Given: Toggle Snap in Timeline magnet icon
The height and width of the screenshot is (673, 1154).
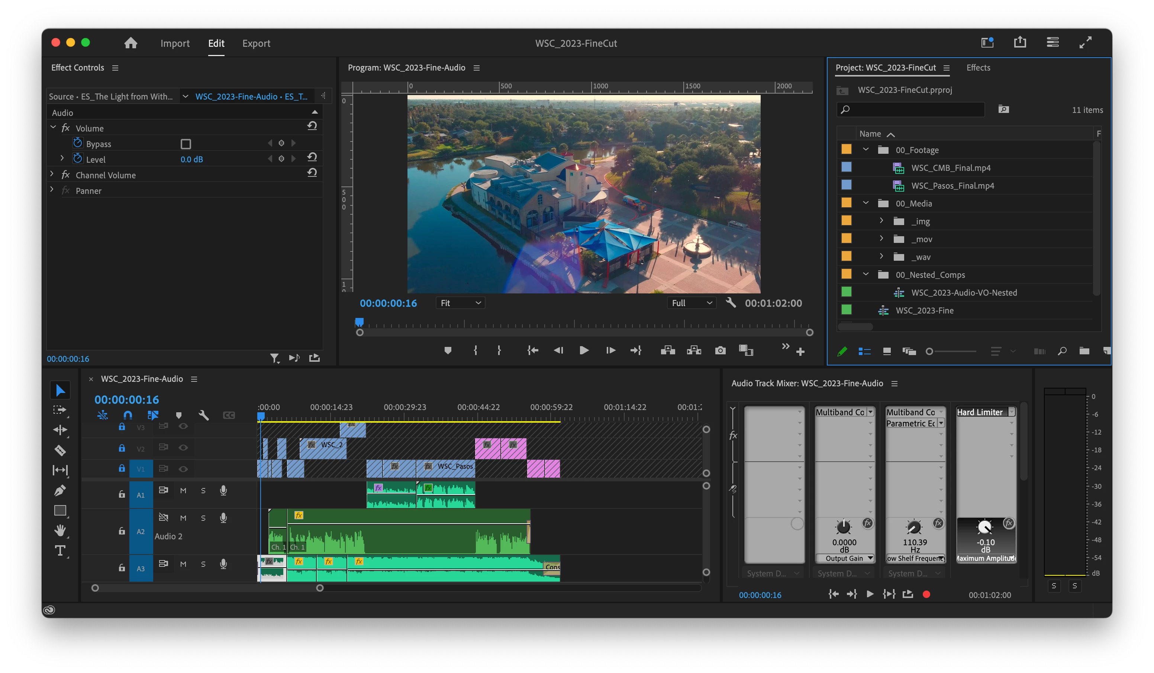Looking at the screenshot, I should tap(128, 415).
